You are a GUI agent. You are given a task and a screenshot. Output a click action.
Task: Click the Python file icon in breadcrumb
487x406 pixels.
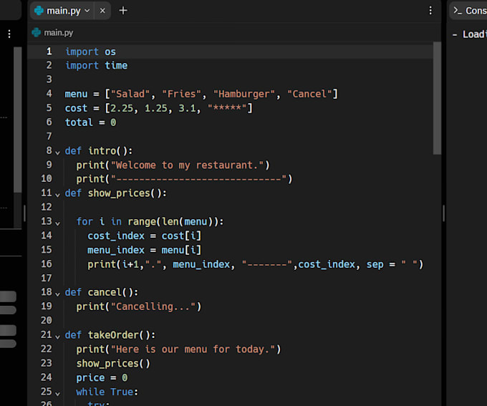(x=37, y=32)
